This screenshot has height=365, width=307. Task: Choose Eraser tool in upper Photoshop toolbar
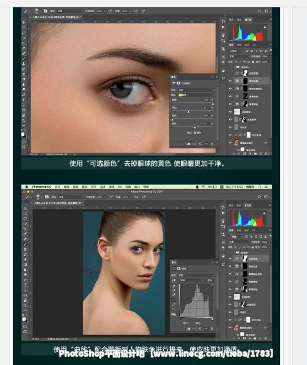(x=24, y=74)
